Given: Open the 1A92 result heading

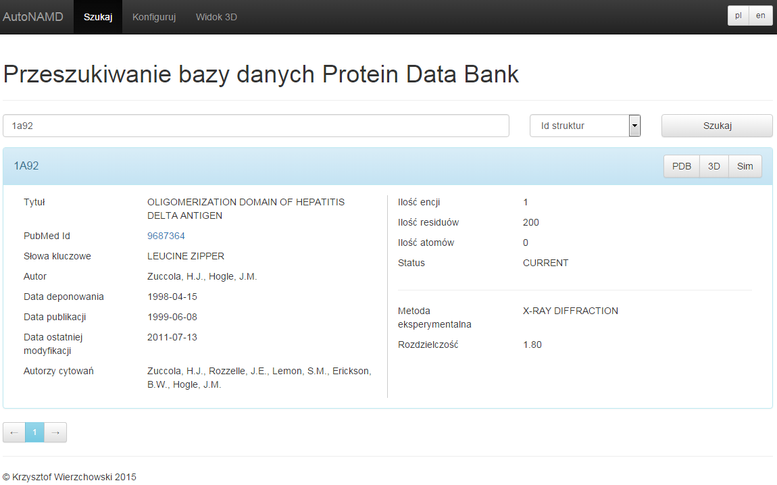Looking at the screenshot, I should [26, 166].
